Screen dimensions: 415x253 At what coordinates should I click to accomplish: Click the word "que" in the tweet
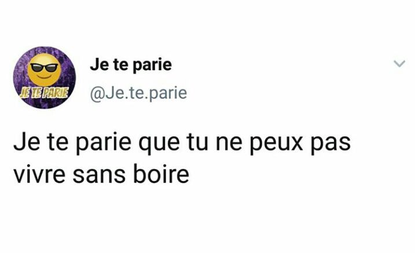click(159, 145)
